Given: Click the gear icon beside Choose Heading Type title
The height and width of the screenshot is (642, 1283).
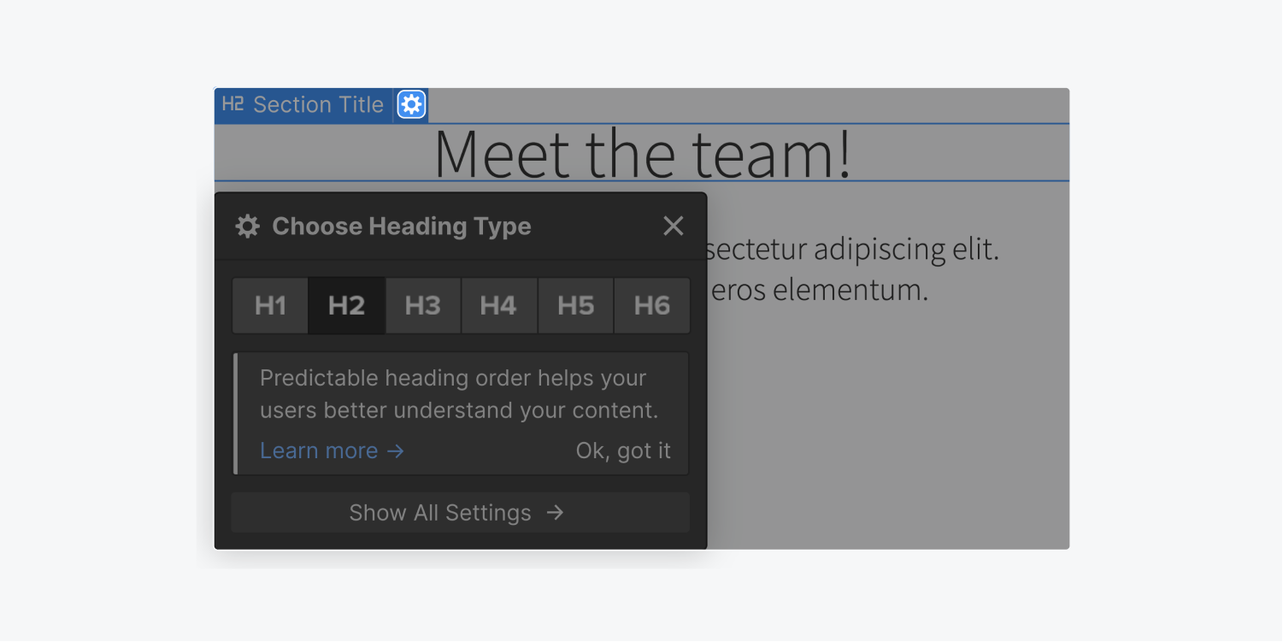Looking at the screenshot, I should coord(247,226).
